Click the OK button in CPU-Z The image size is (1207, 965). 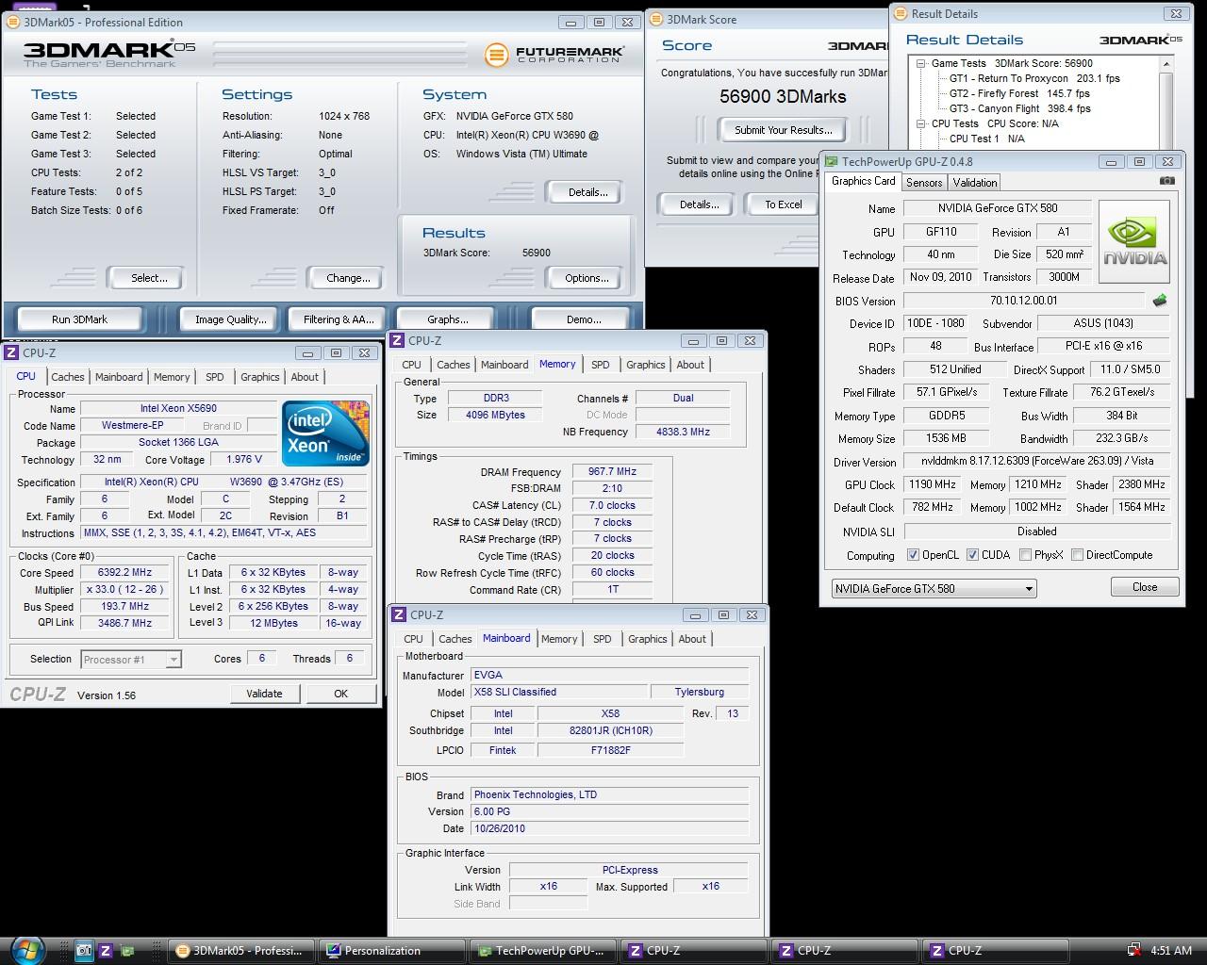pyautogui.click(x=340, y=694)
